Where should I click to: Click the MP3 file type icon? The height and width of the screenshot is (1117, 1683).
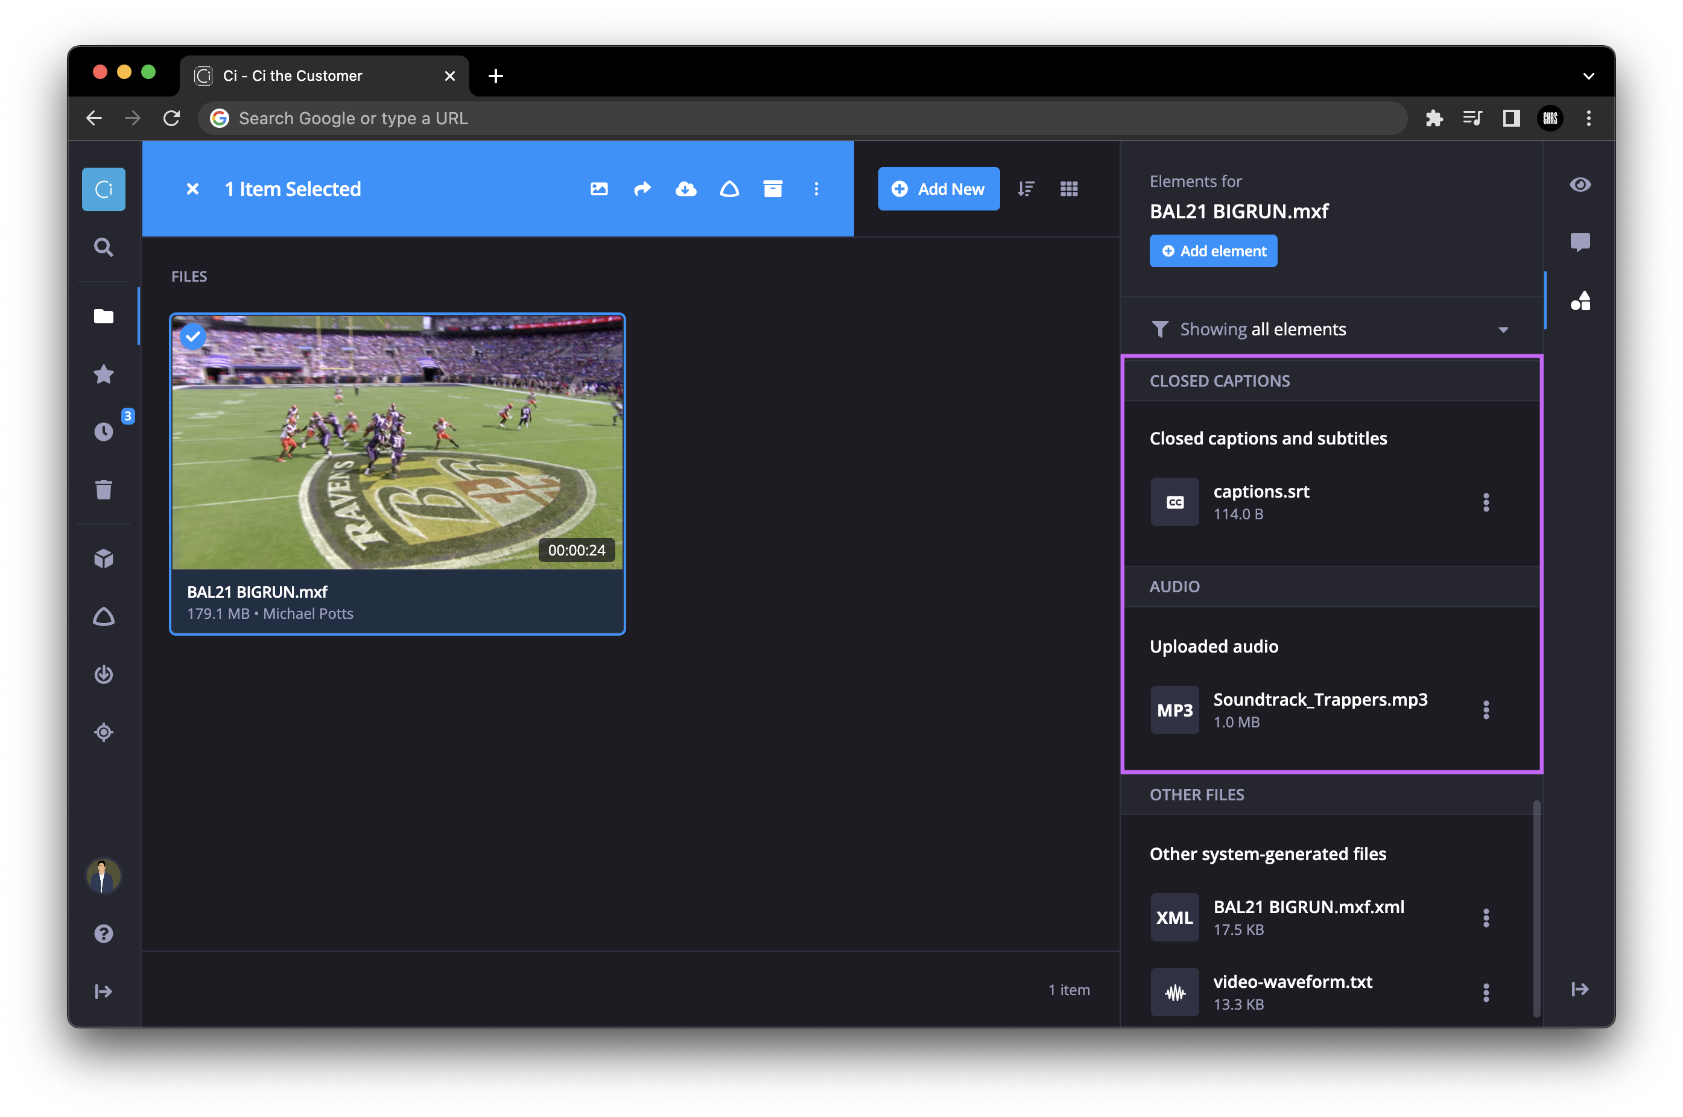(1174, 709)
